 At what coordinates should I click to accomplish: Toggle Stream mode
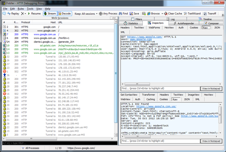coord(50,14)
